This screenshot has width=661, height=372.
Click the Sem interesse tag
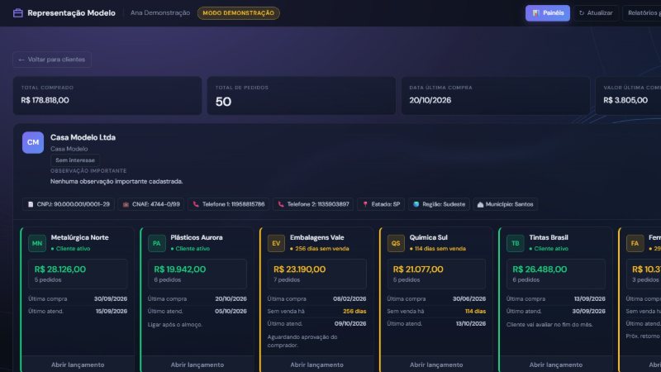point(75,160)
